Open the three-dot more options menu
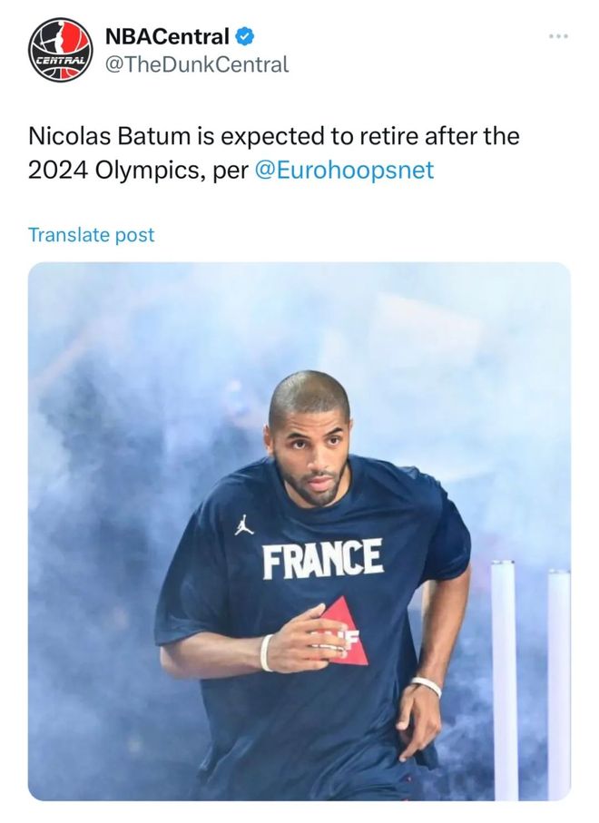The image size is (599, 823). pos(558,36)
